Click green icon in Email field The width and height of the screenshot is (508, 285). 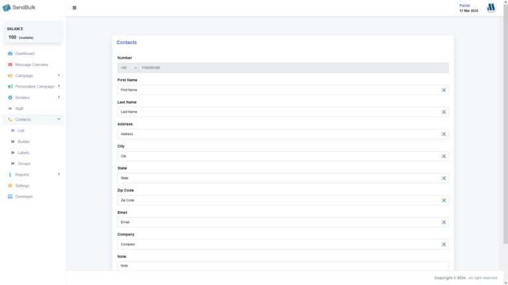pyautogui.click(x=443, y=222)
